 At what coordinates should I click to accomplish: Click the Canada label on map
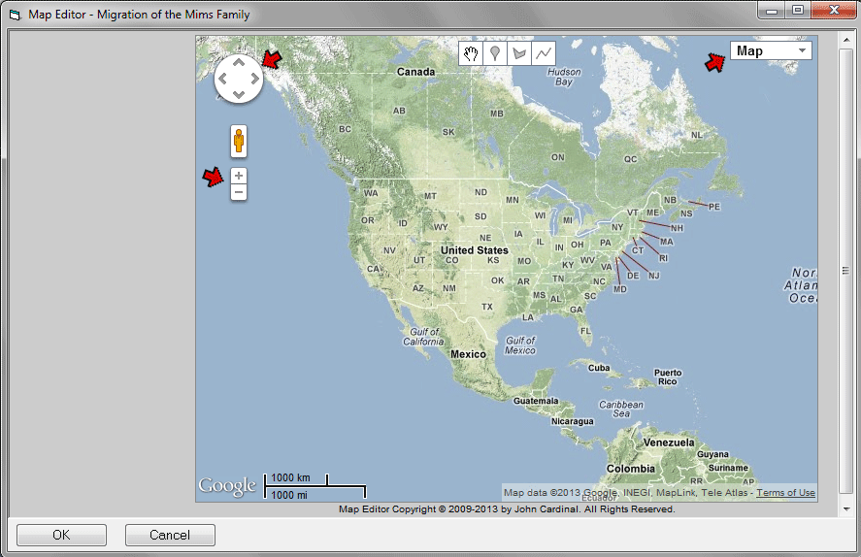tap(415, 72)
